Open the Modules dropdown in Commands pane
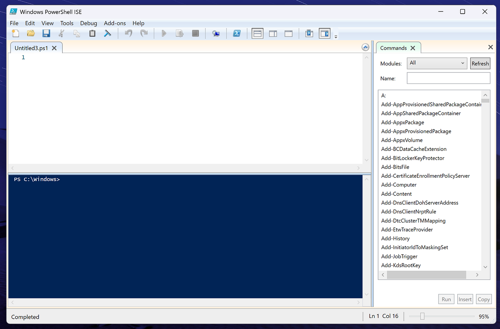500x329 pixels. click(x=437, y=63)
